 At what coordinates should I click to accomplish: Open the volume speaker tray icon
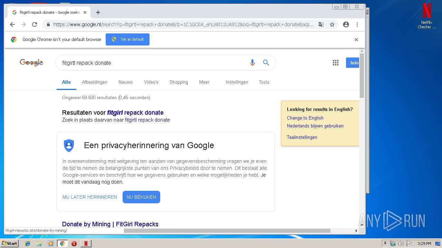click(x=401, y=244)
